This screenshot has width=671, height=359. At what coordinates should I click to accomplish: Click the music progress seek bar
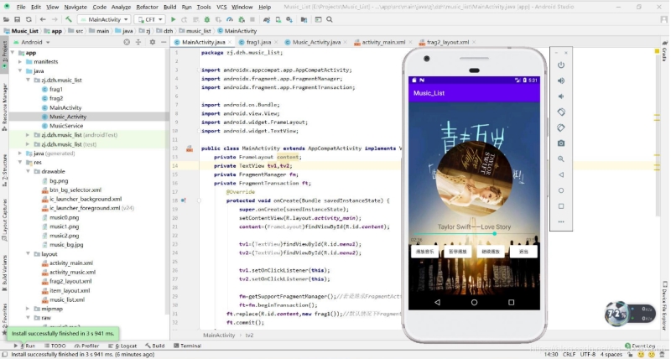(x=474, y=234)
